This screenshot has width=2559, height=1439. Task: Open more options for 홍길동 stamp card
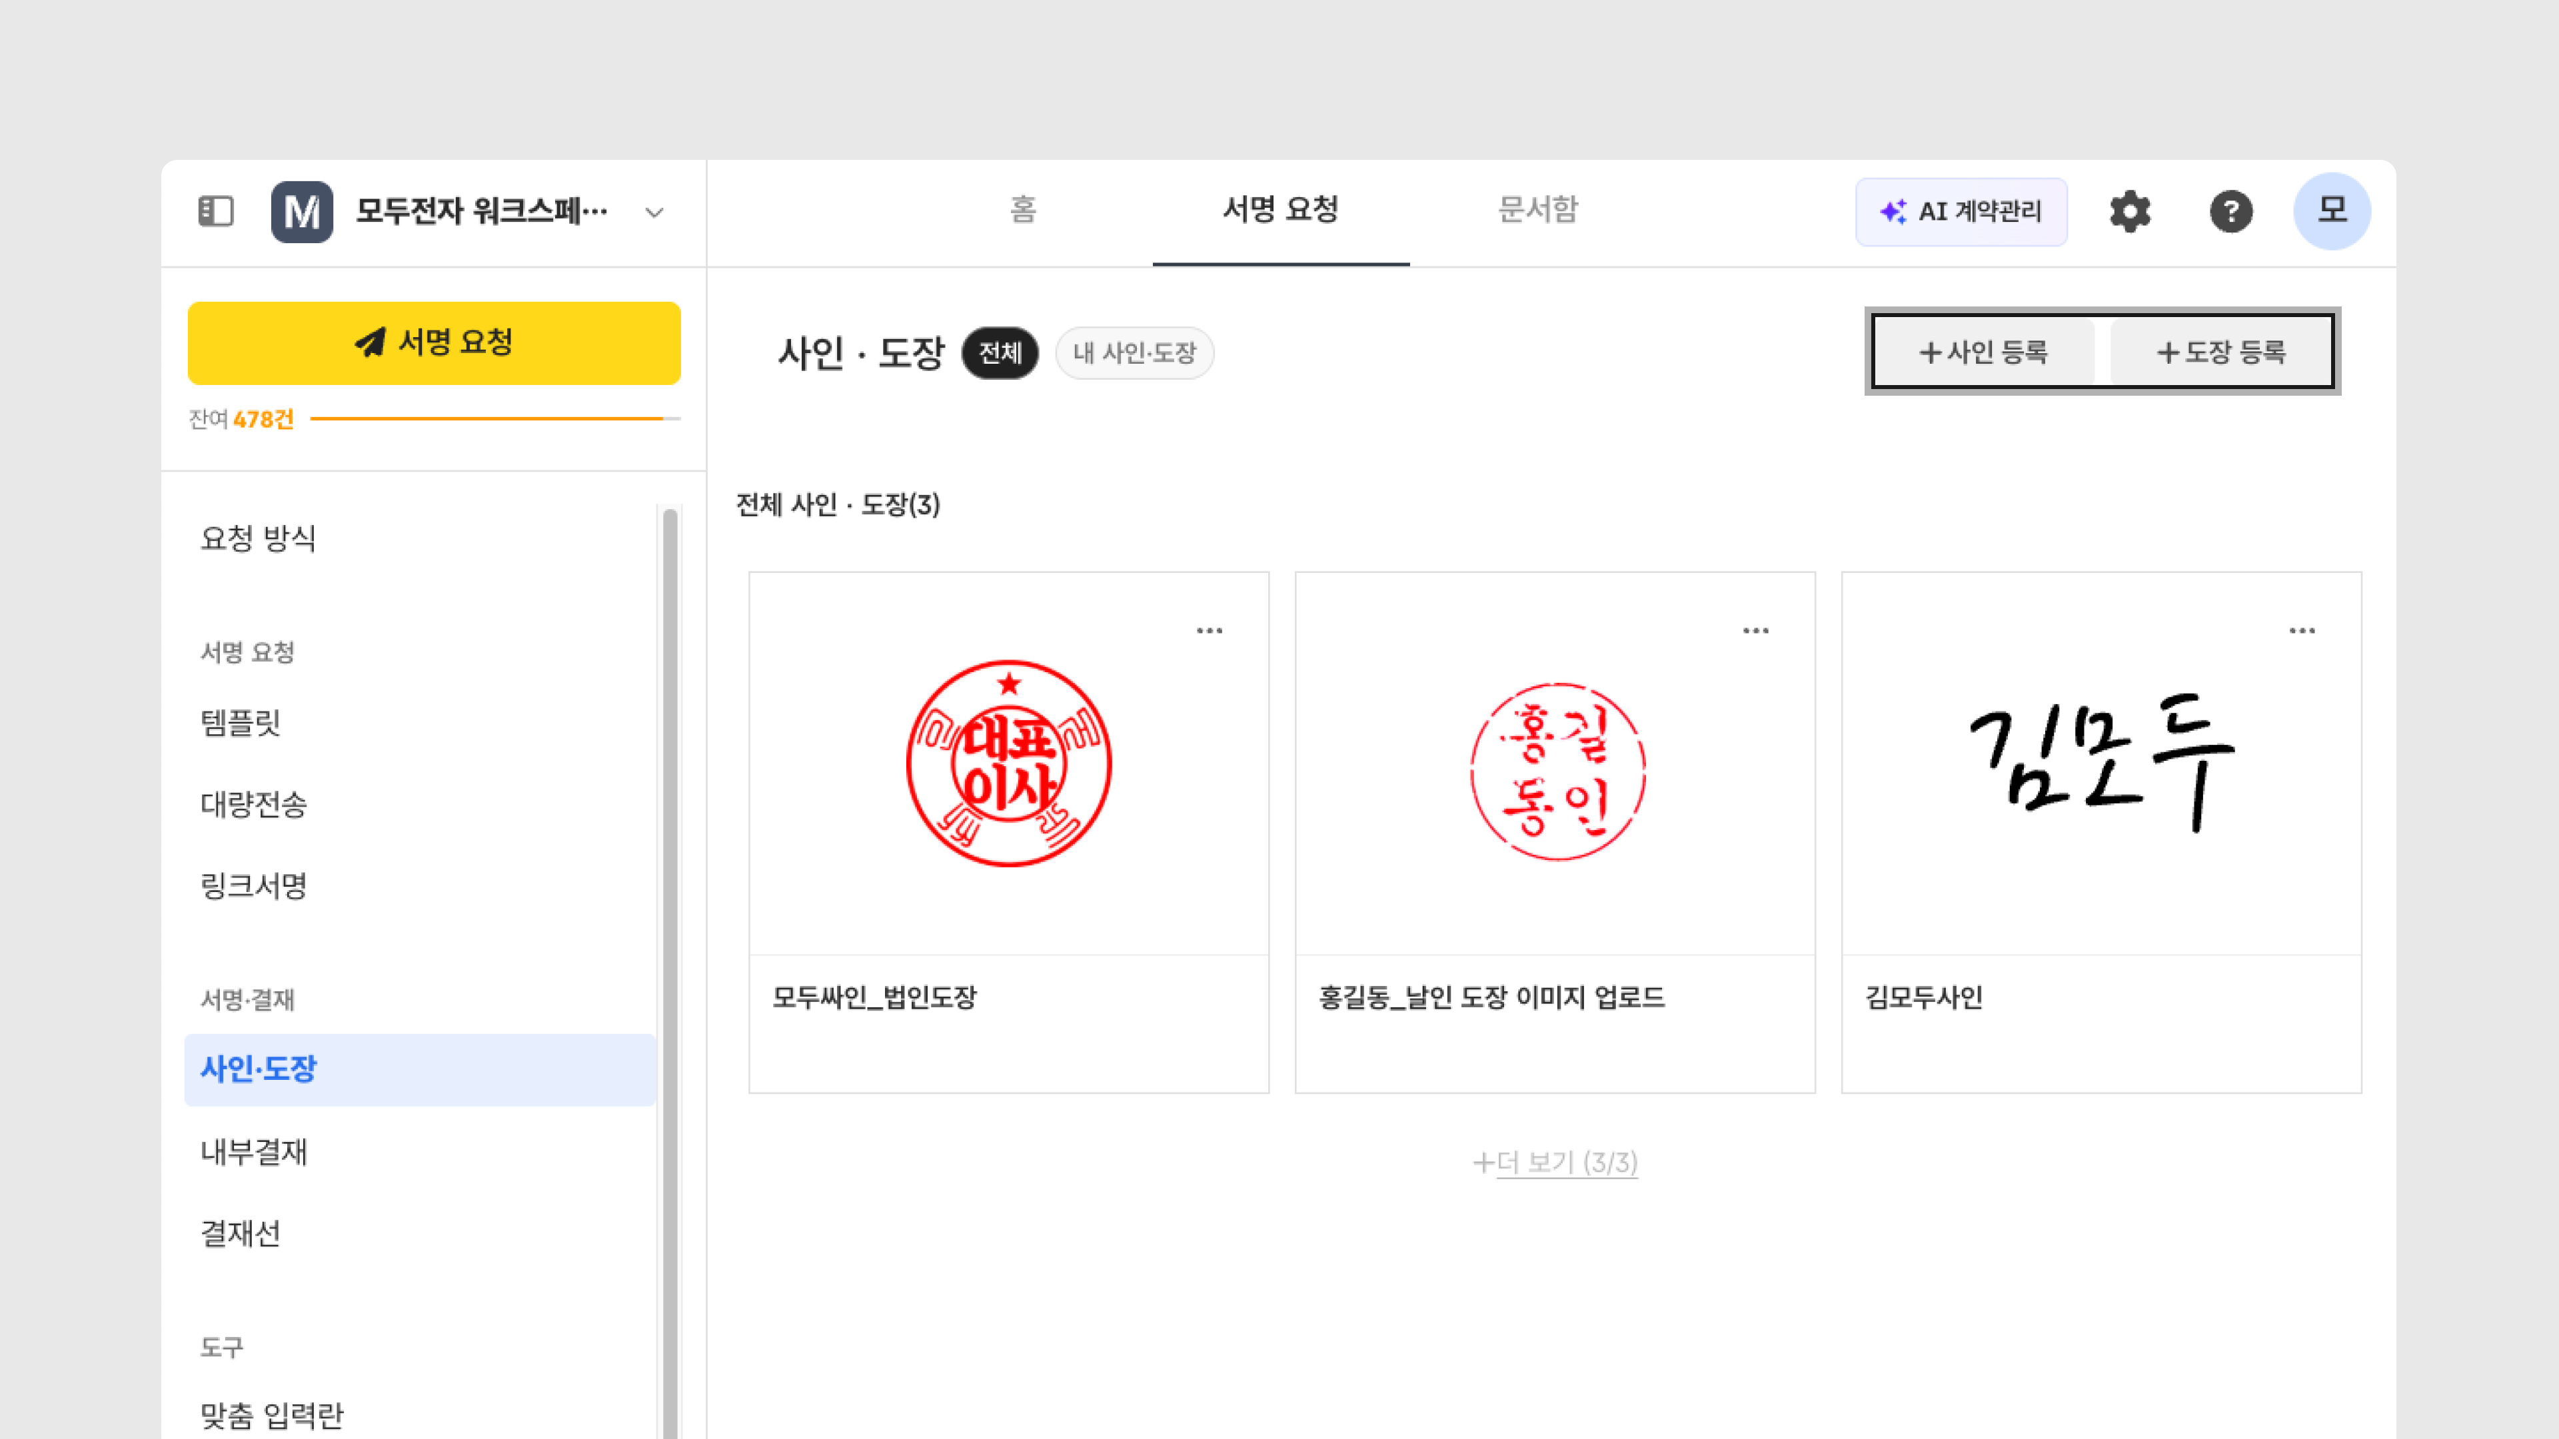(x=1755, y=631)
